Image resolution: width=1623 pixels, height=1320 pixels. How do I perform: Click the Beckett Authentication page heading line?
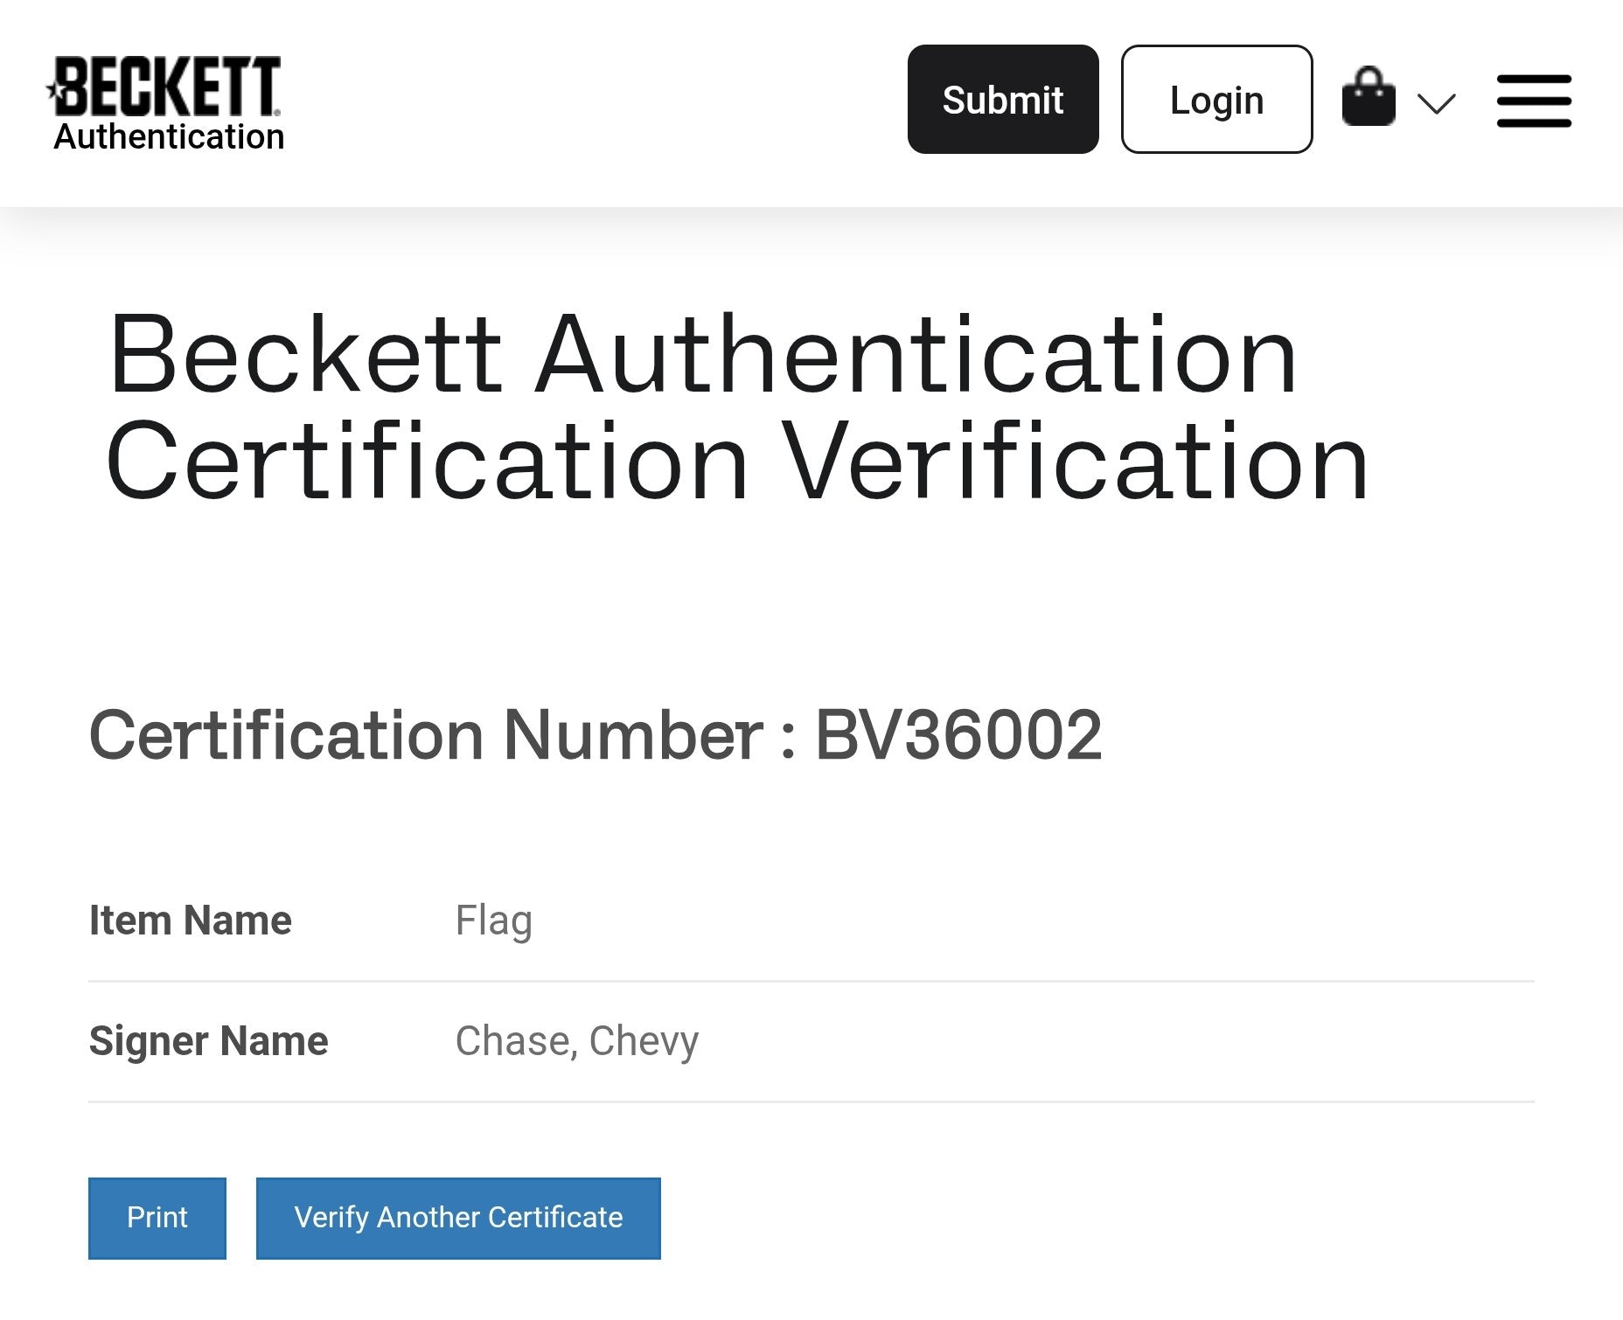702,356
